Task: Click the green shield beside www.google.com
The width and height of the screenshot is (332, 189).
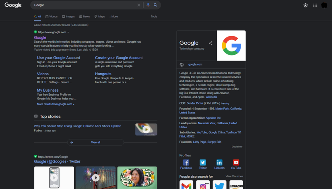Action: [35, 32]
